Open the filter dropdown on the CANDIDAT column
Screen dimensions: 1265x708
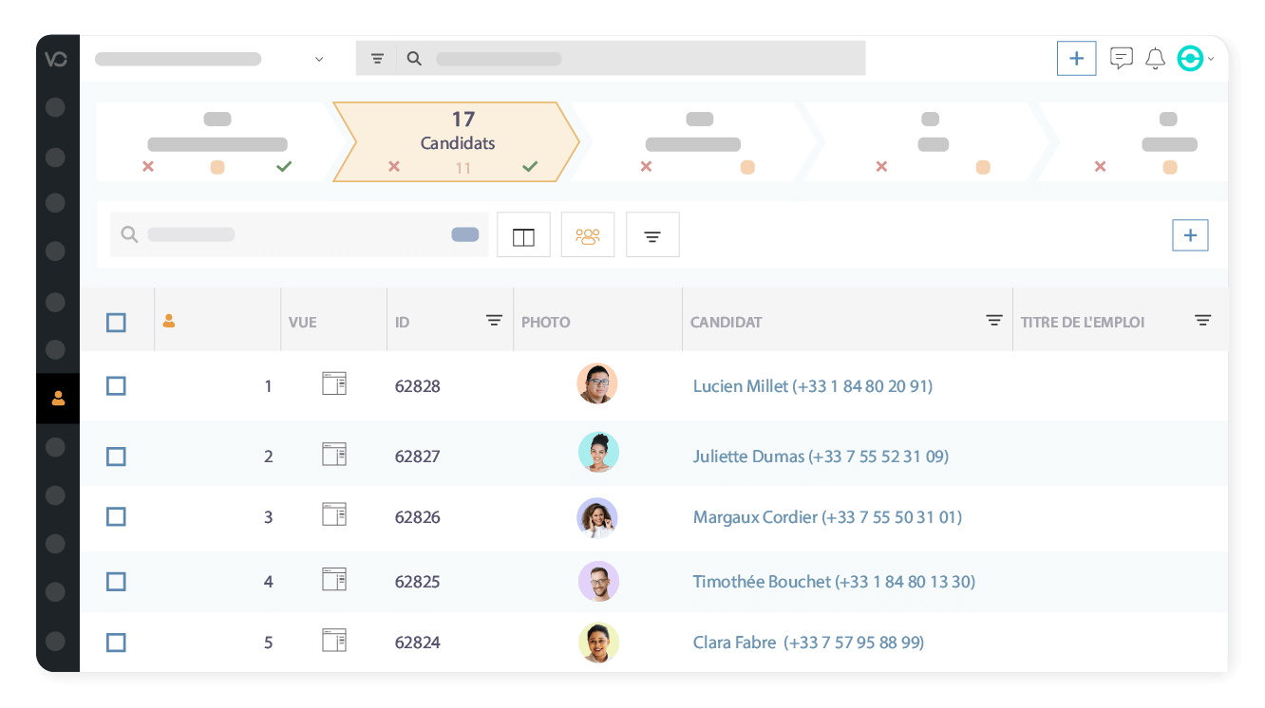click(993, 321)
